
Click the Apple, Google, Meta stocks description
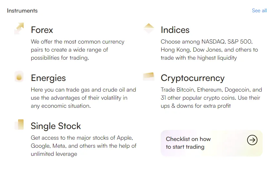[84, 146]
